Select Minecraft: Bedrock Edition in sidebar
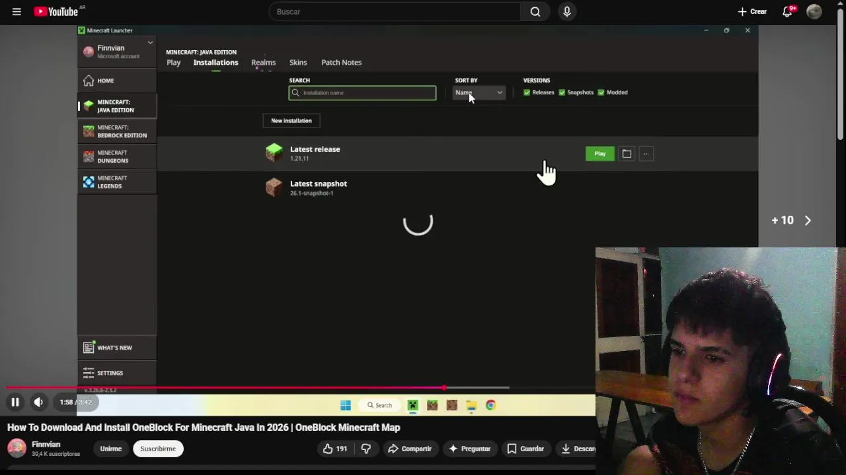The height and width of the screenshot is (475, 846). point(117,131)
